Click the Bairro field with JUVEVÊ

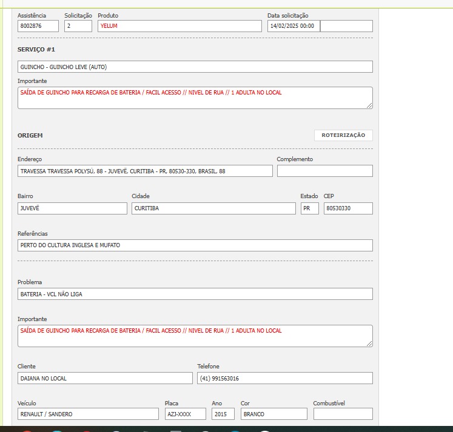click(72, 208)
